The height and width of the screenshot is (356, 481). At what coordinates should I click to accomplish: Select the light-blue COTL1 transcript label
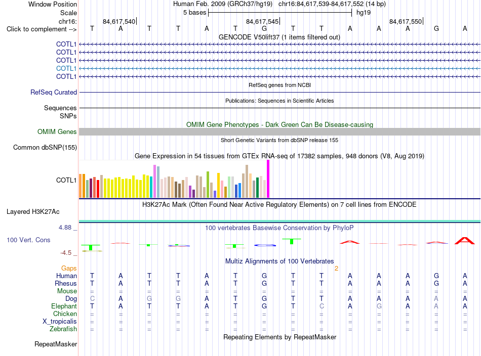(x=66, y=68)
